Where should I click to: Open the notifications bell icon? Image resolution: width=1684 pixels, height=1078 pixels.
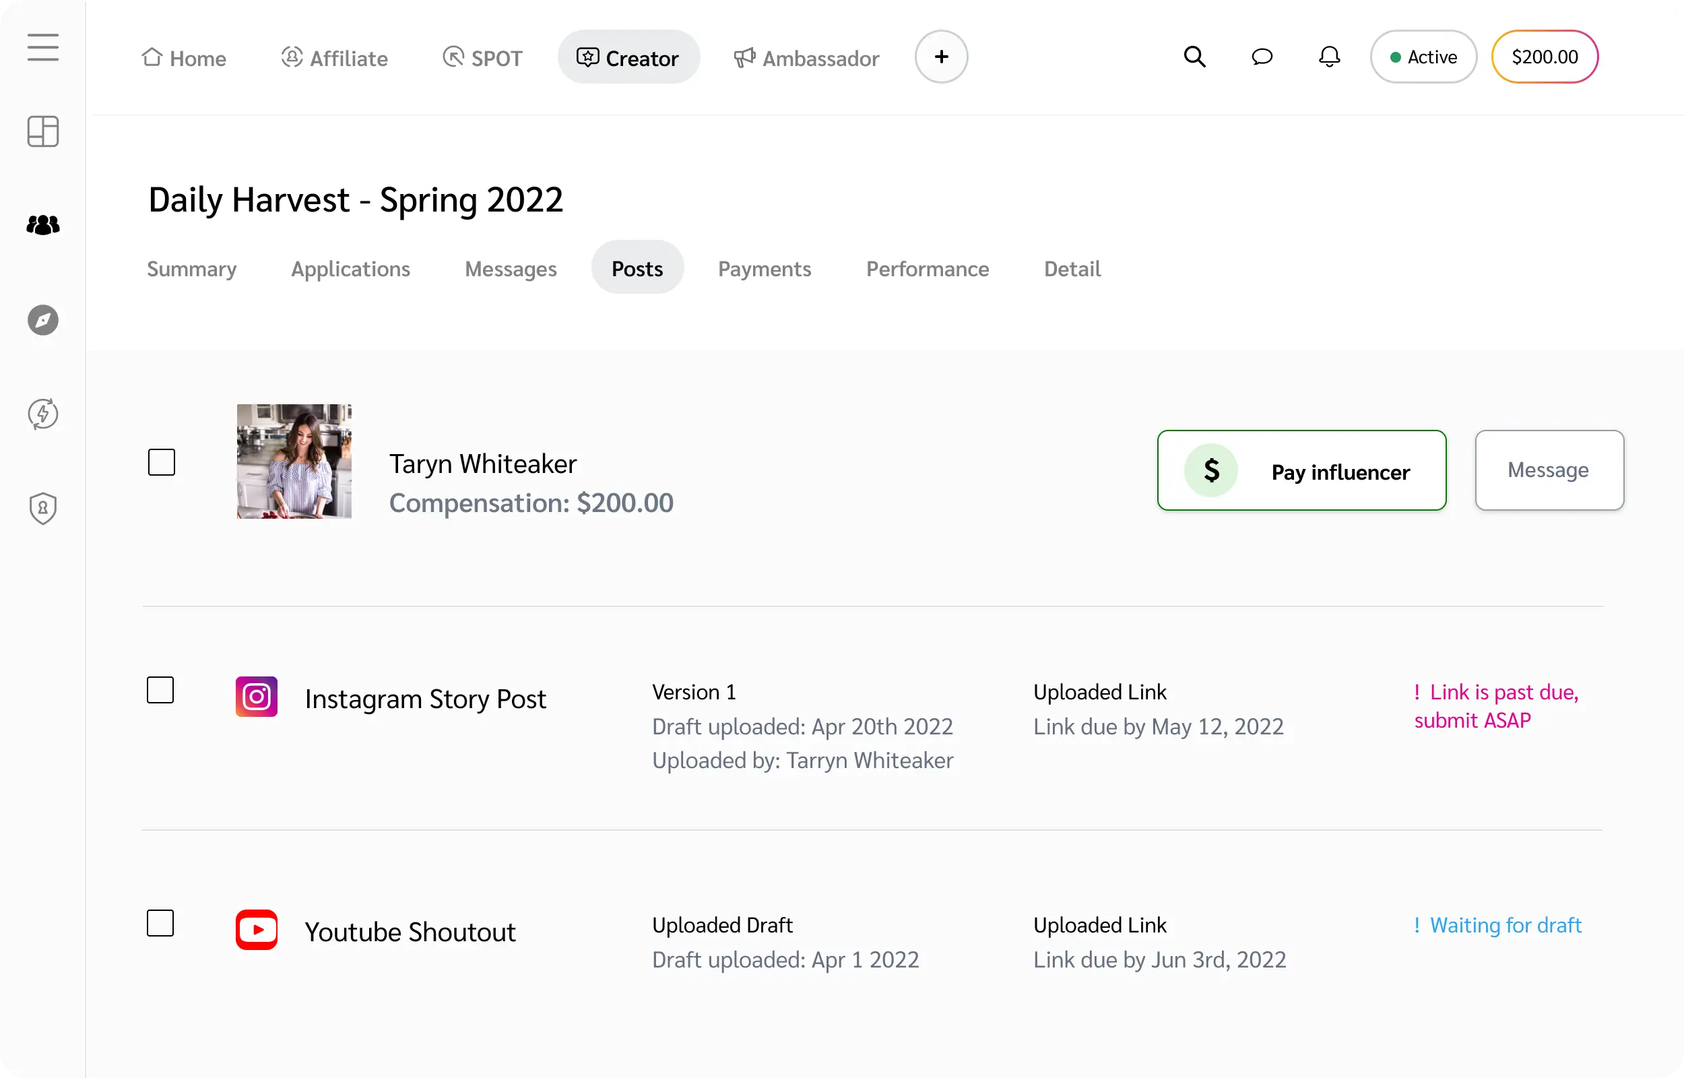[x=1328, y=57]
